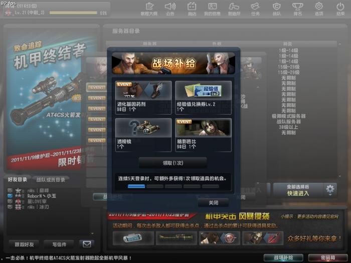Click the rocket launcher reward thumbnail
351x263 pixels.
[177, 238]
